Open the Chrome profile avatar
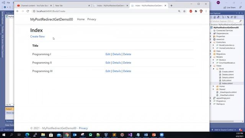Viewport: 245px width, 138px height. point(201,11)
